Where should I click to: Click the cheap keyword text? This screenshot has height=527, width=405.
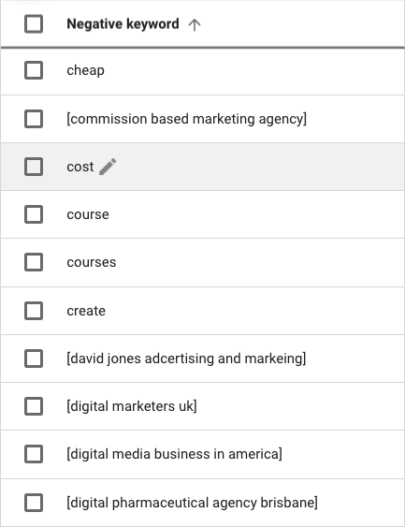coord(86,70)
